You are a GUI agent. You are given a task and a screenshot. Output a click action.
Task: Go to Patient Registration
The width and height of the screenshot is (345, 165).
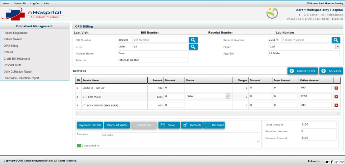coord(16,33)
